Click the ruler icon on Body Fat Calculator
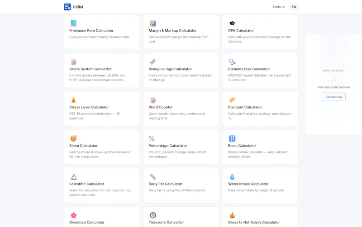 pyautogui.click(x=153, y=176)
